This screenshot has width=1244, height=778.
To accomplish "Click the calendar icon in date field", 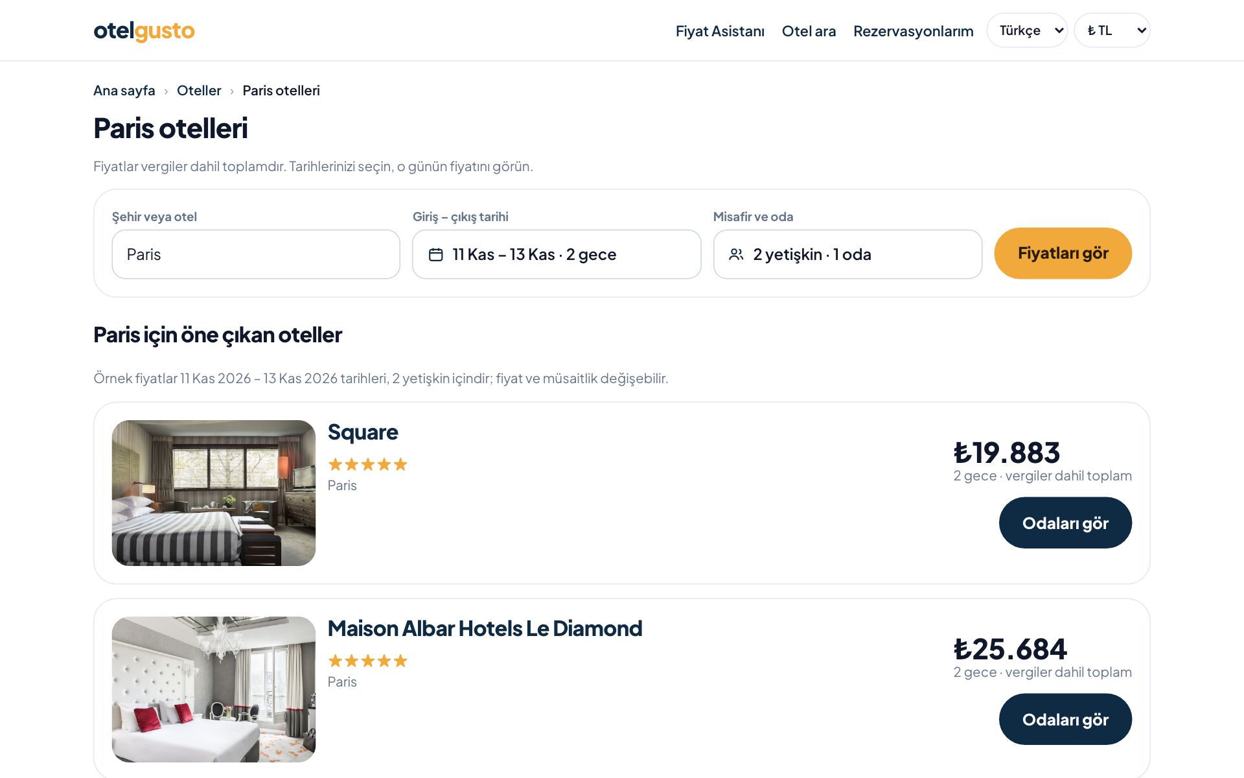I will click(436, 255).
